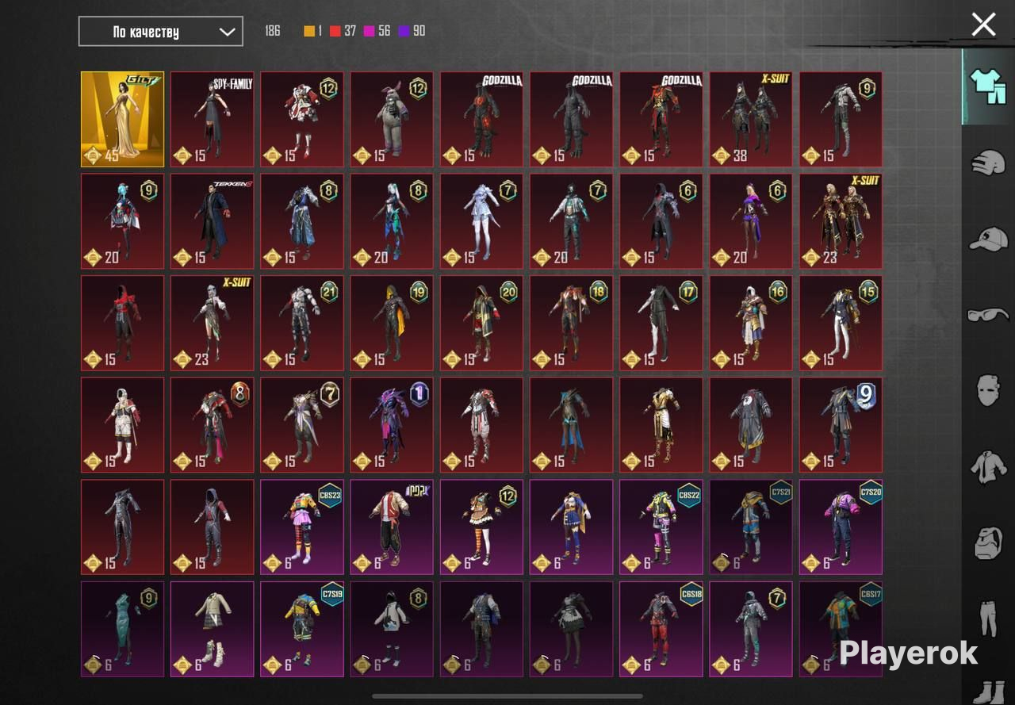Screen dimensions: 1015x705
Task: Click the total item count "186"
Action: [273, 32]
